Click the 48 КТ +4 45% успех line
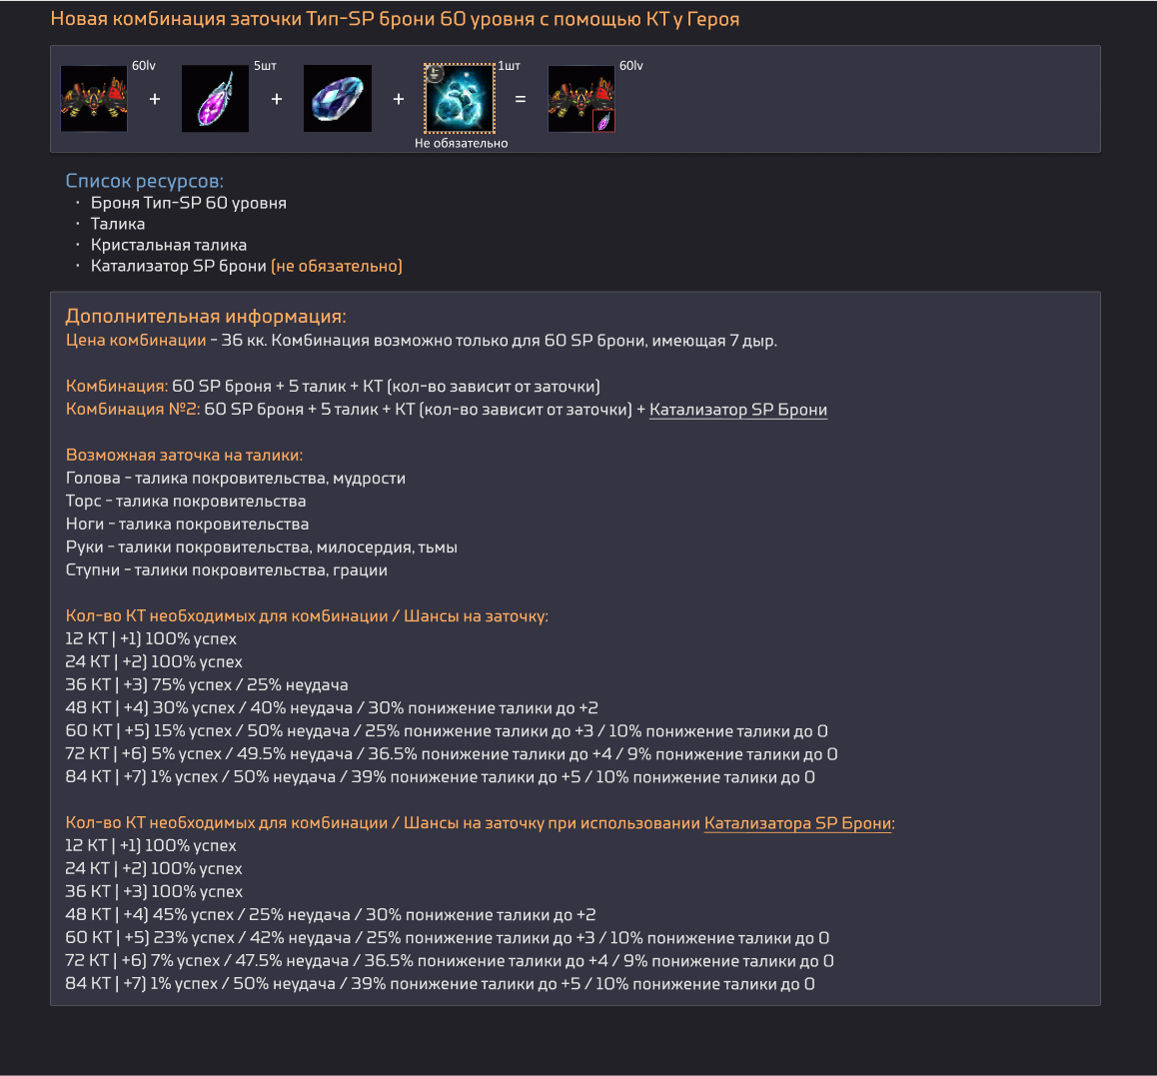The height and width of the screenshot is (1076, 1157). click(x=331, y=915)
